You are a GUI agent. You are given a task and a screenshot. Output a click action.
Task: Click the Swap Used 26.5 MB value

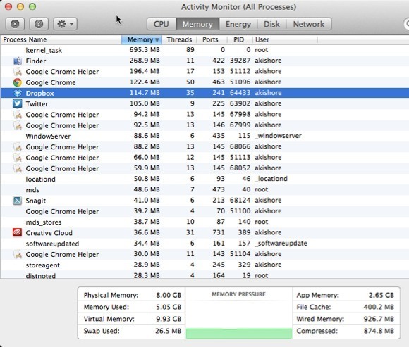(169, 331)
